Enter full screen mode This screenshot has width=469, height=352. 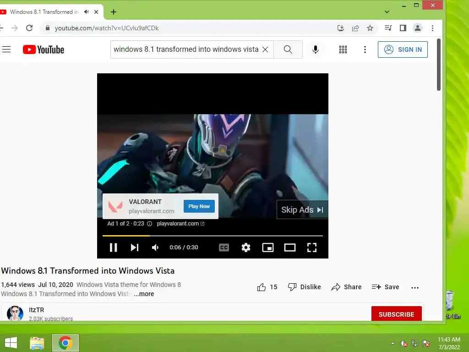coord(311,247)
